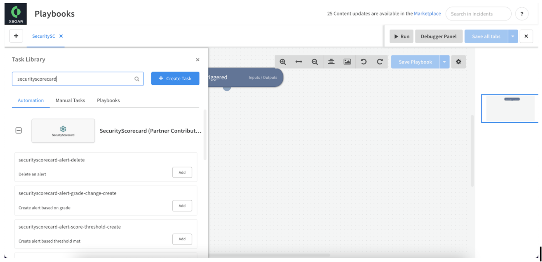Redo the canvas change
The height and width of the screenshot is (262, 542).
[x=380, y=62]
